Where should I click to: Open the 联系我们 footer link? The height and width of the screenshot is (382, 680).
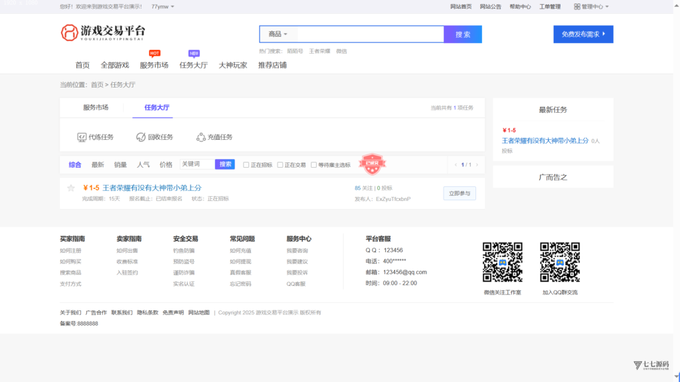122,312
